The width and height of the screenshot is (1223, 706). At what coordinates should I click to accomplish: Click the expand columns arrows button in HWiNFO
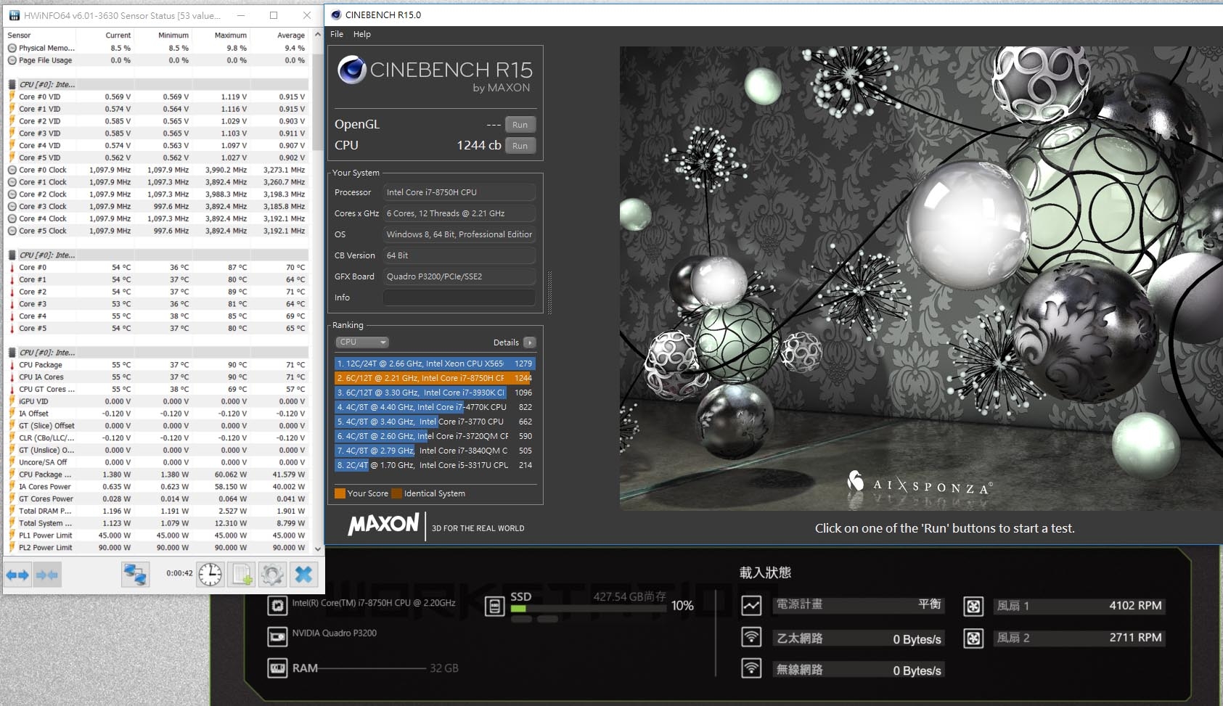17,575
